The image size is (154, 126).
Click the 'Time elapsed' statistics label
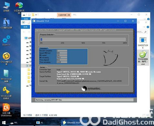(44, 60)
